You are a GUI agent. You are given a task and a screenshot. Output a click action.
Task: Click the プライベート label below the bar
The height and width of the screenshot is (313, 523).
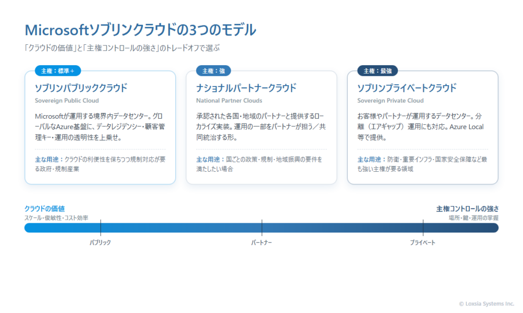tap(422, 243)
